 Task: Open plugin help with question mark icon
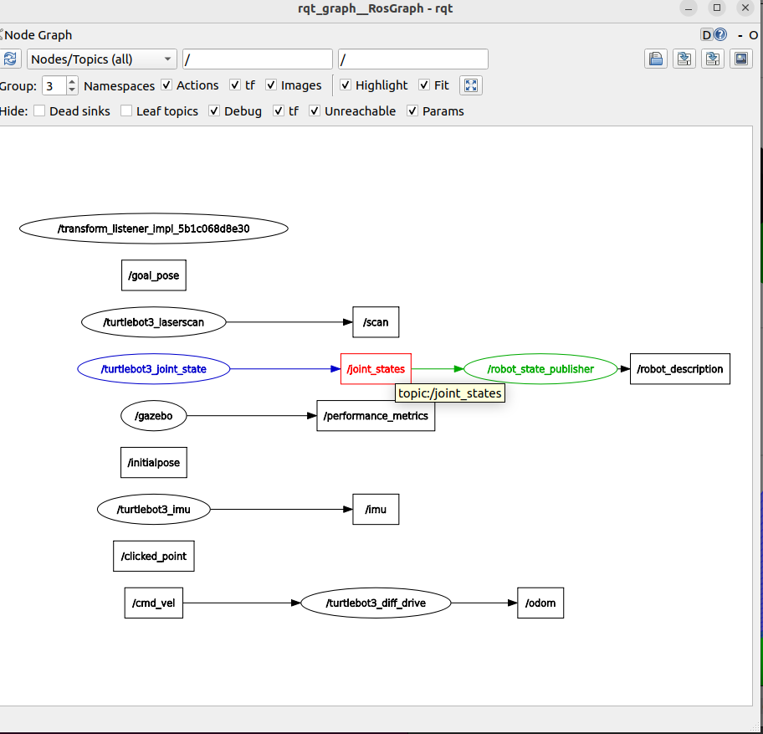pos(720,34)
